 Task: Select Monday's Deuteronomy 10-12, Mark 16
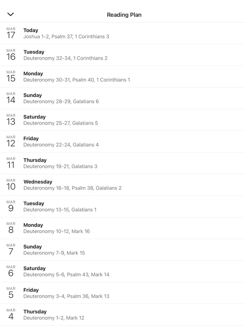pos(56,228)
